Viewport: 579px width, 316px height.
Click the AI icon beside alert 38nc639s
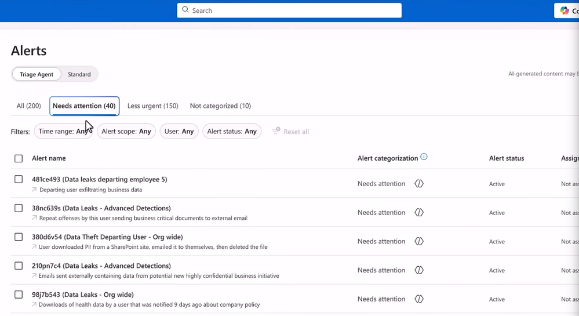[x=419, y=213]
